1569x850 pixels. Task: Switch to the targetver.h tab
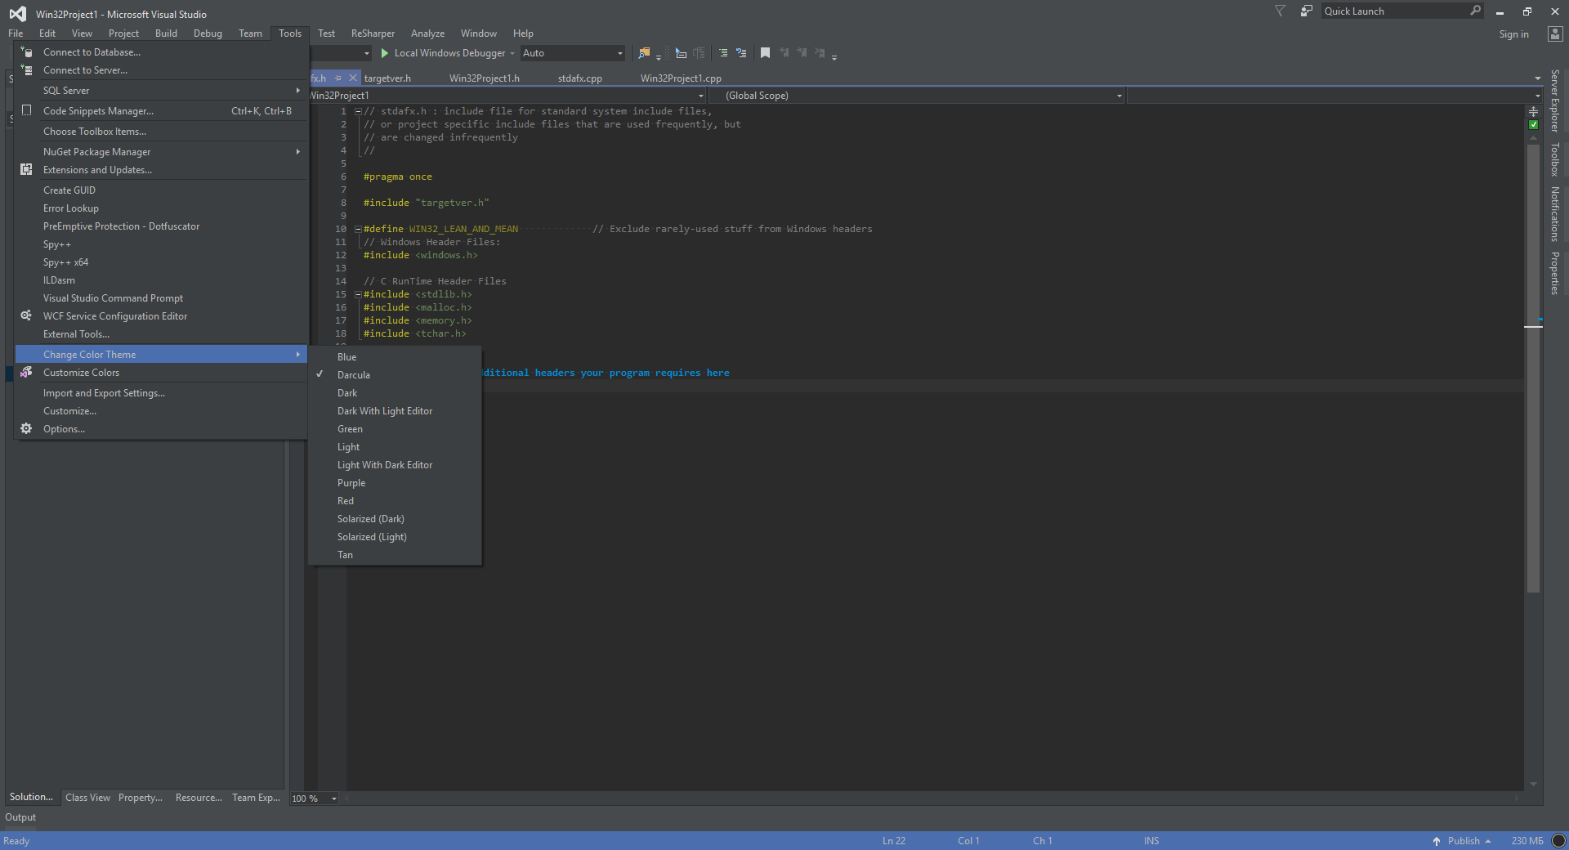(387, 78)
